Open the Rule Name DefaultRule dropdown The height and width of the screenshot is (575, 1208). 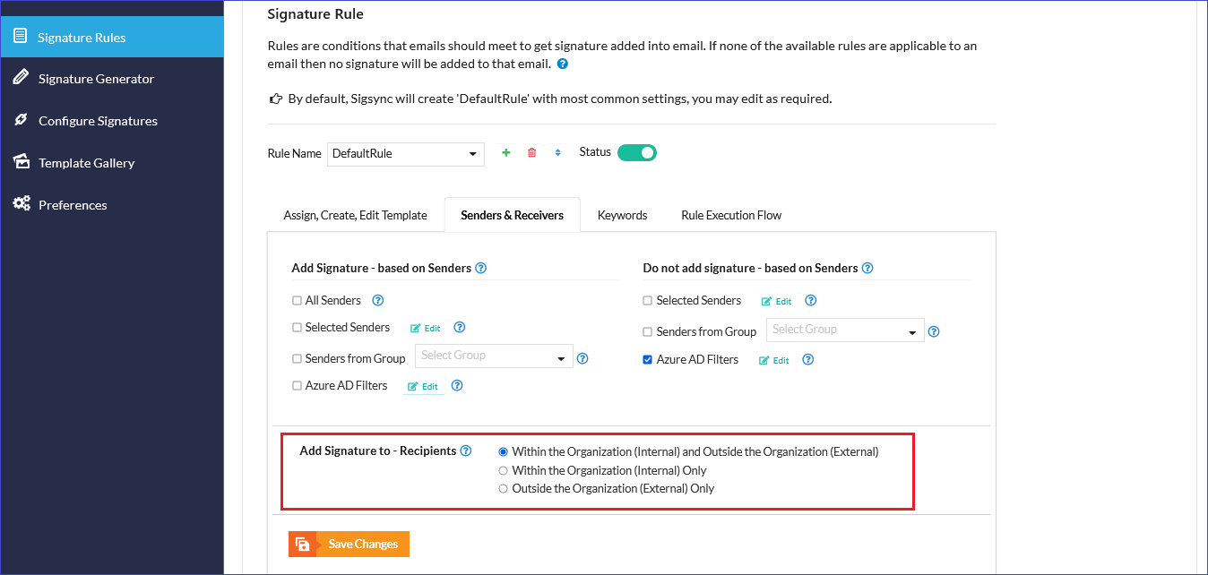click(406, 154)
